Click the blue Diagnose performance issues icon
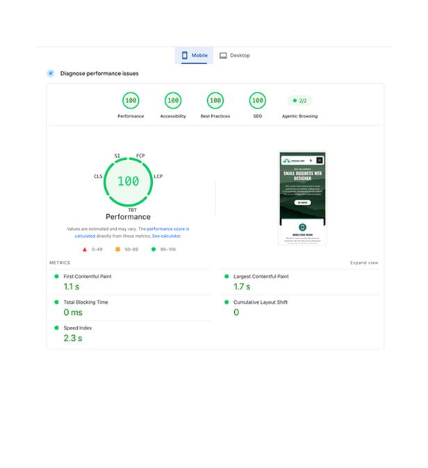The image size is (428, 468). click(x=51, y=73)
